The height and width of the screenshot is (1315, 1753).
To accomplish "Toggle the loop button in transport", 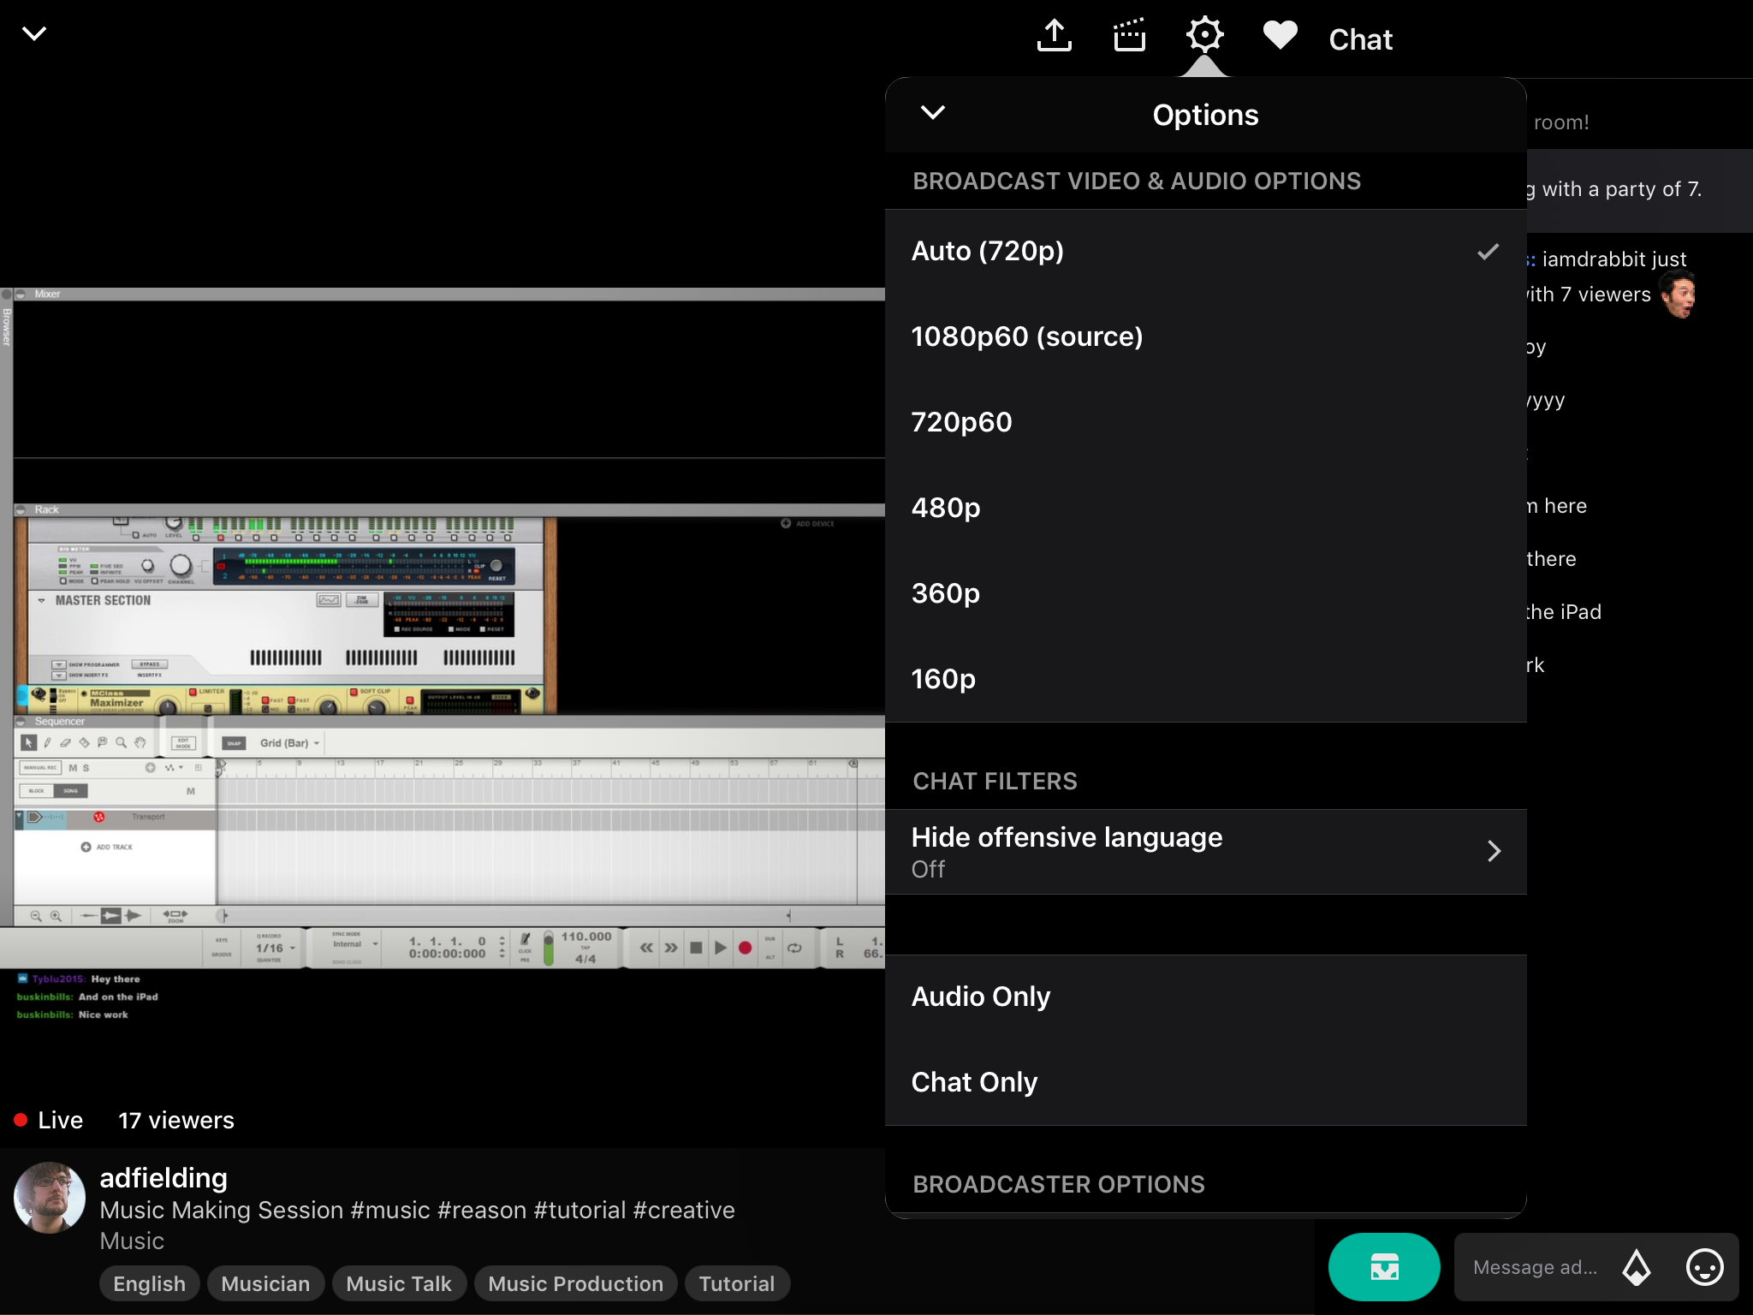I will [x=794, y=948].
